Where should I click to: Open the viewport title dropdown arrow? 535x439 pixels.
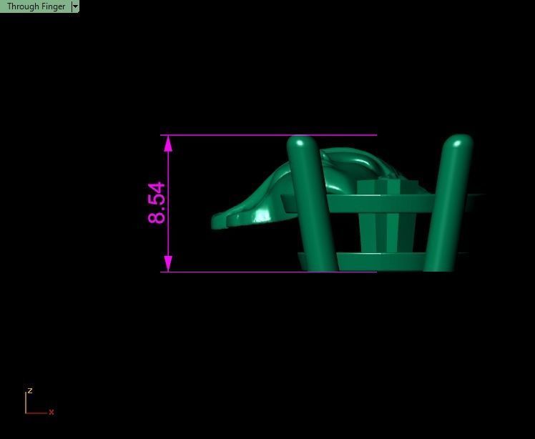click(75, 6)
